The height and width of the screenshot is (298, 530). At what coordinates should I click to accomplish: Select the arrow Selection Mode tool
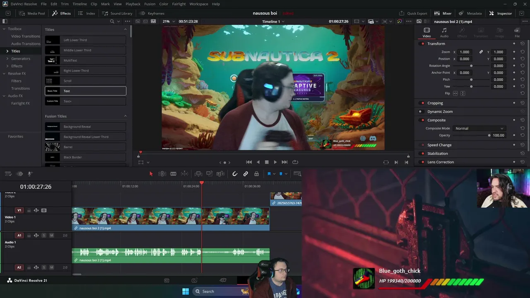[x=151, y=174]
